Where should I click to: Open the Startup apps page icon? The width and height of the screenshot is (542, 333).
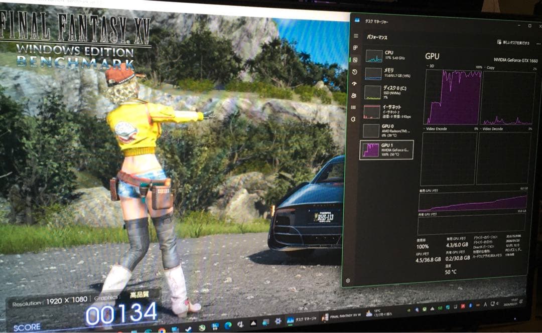tap(354, 84)
